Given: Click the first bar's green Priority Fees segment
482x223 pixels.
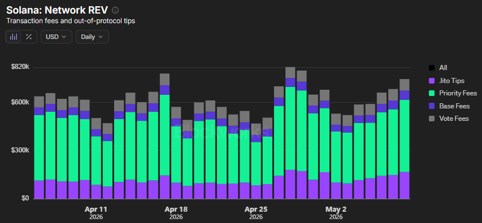Looking at the screenshot, I should 39,148.
